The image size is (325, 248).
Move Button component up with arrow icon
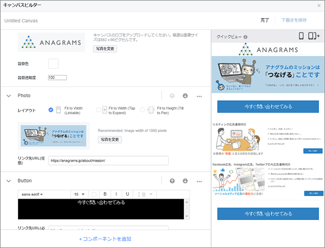[172, 181]
